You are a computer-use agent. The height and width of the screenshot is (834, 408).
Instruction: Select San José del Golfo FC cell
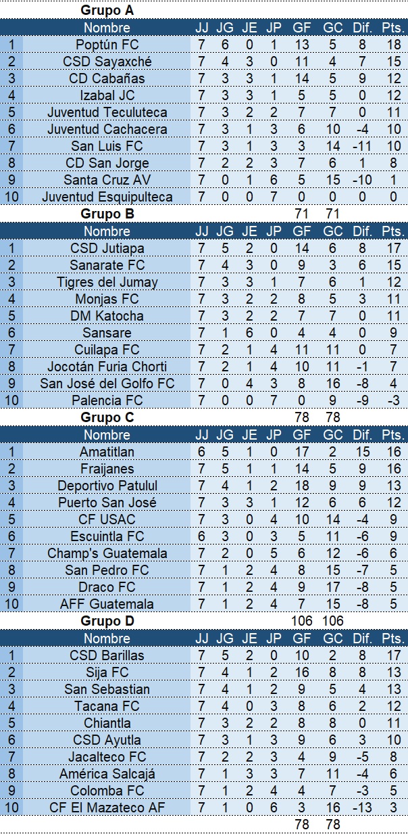click(107, 384)
